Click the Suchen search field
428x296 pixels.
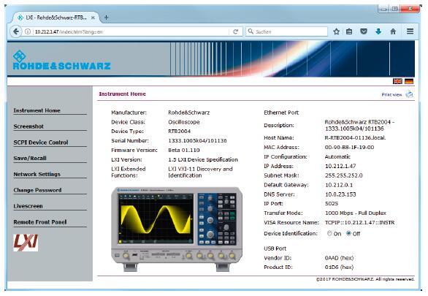(286, 31)
